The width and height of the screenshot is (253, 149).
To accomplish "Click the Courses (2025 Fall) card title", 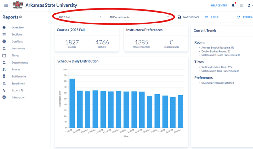I will click(x=71, y=30).
